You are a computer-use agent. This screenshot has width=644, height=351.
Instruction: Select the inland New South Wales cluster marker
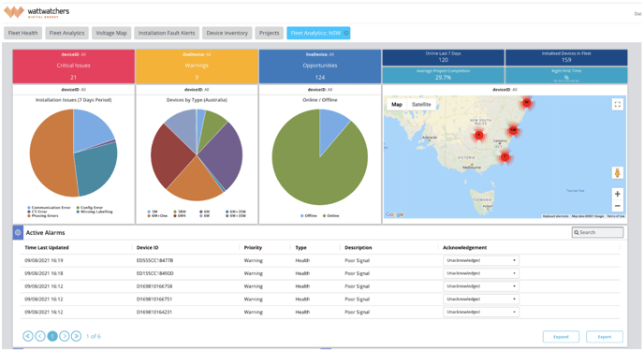(x=478, y=135)
